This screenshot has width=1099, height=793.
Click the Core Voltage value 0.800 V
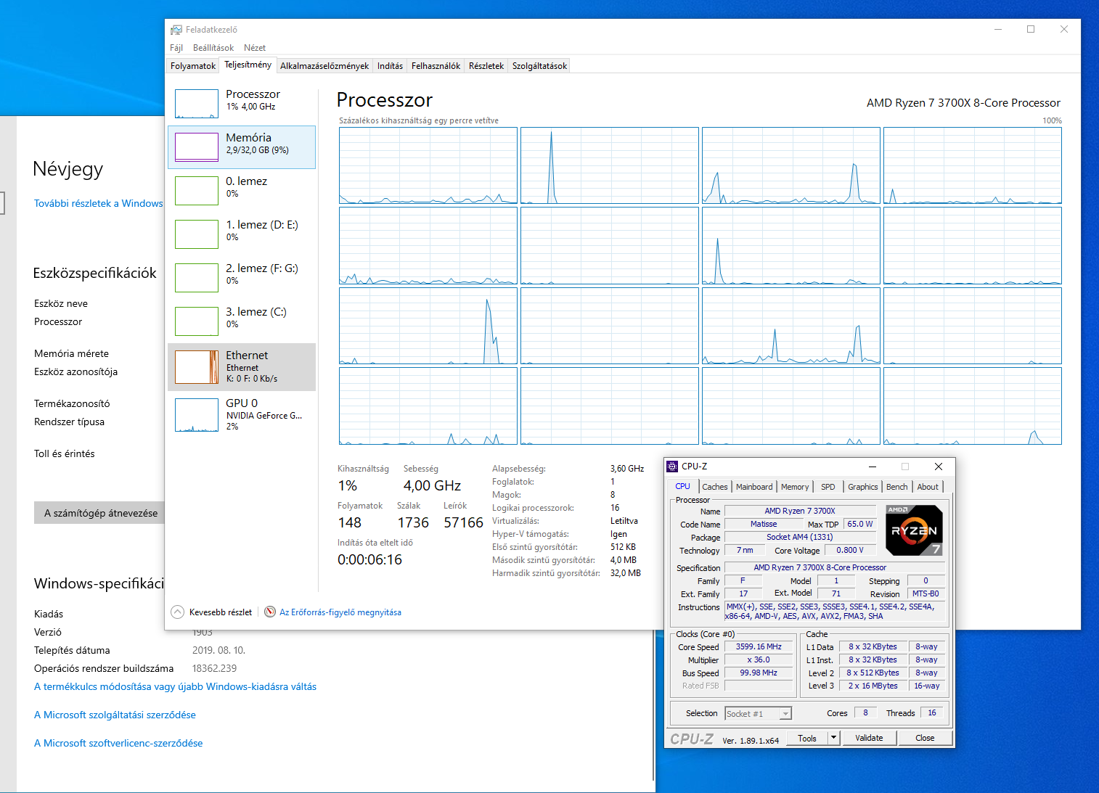(850, 550)
